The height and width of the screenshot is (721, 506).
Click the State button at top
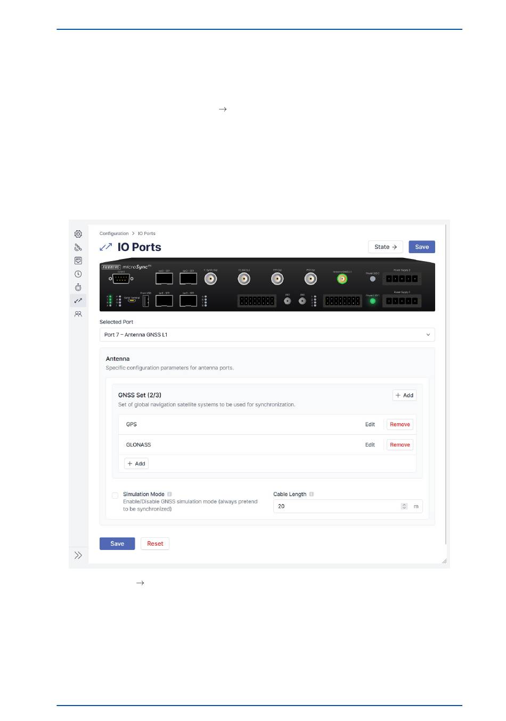click(x=385, y=247)
